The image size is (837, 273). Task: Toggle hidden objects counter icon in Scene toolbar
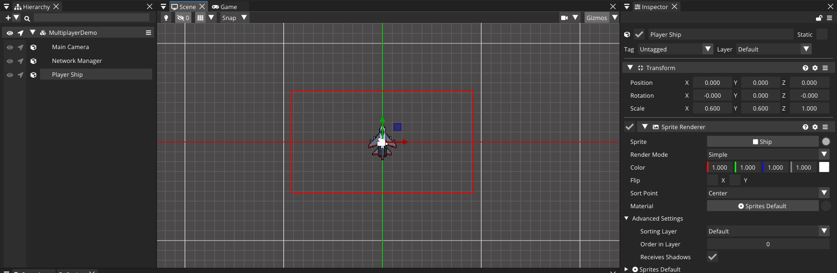coord(183,18)
